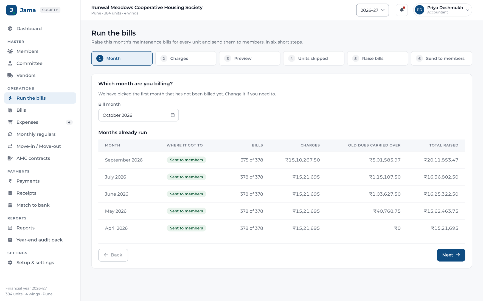The image size is (483, 301).
Task: Click the Move-in / Move-out arrows icon
Action: point(10,146)
